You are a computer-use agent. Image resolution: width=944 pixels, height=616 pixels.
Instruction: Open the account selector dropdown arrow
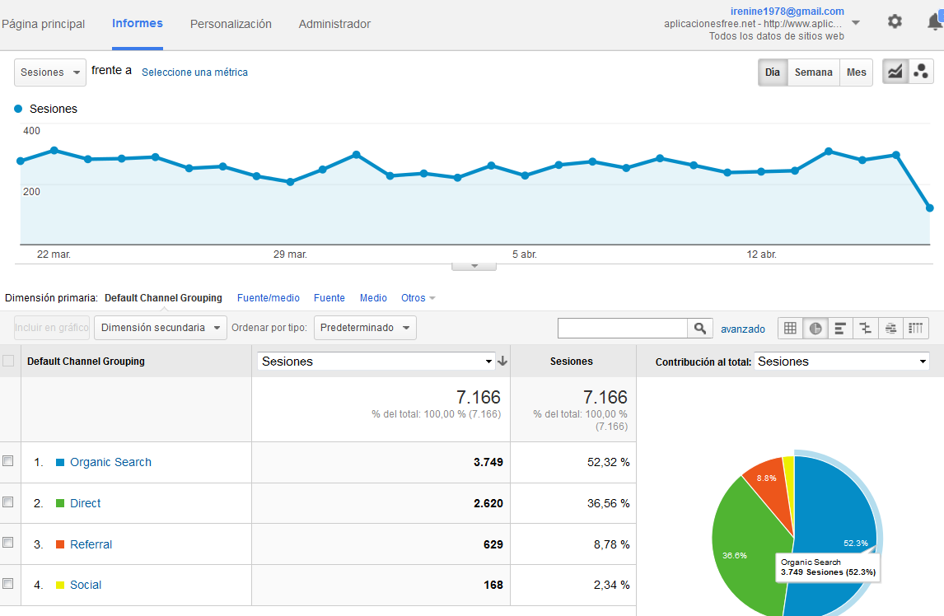856,23
